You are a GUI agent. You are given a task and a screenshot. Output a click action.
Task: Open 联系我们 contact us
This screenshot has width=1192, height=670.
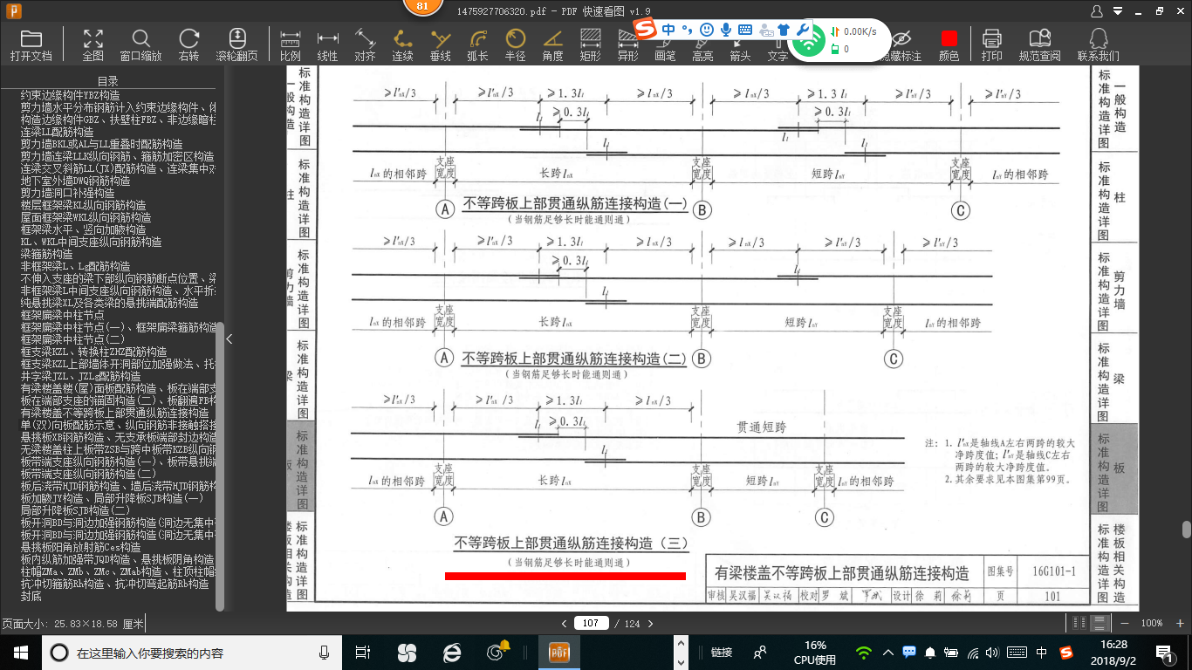tap(1098, 45)
